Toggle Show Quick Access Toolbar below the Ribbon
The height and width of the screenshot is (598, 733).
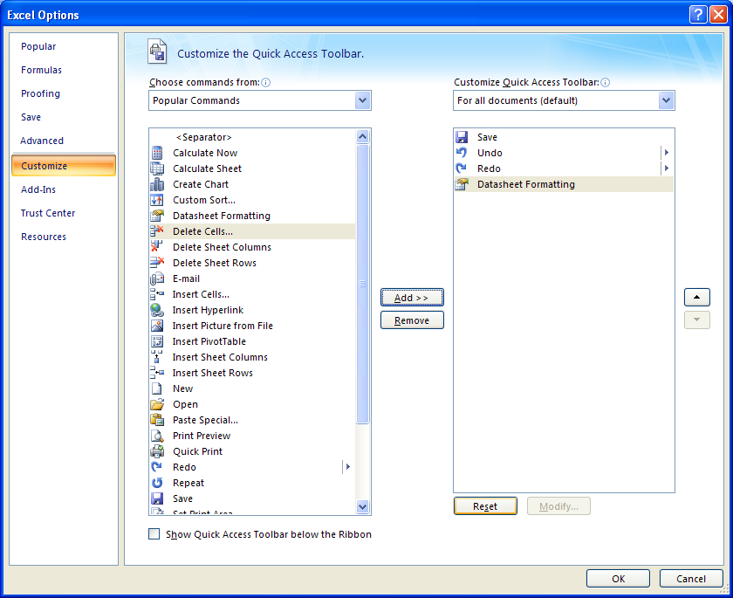154,534
